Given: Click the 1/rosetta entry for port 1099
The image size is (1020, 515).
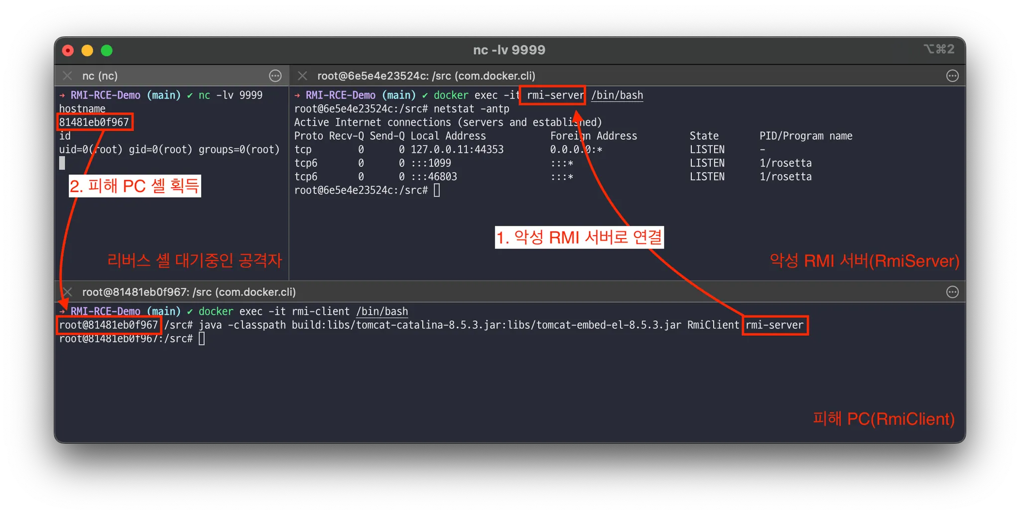Looking at the screenshot, I should (x=785, y=163).
